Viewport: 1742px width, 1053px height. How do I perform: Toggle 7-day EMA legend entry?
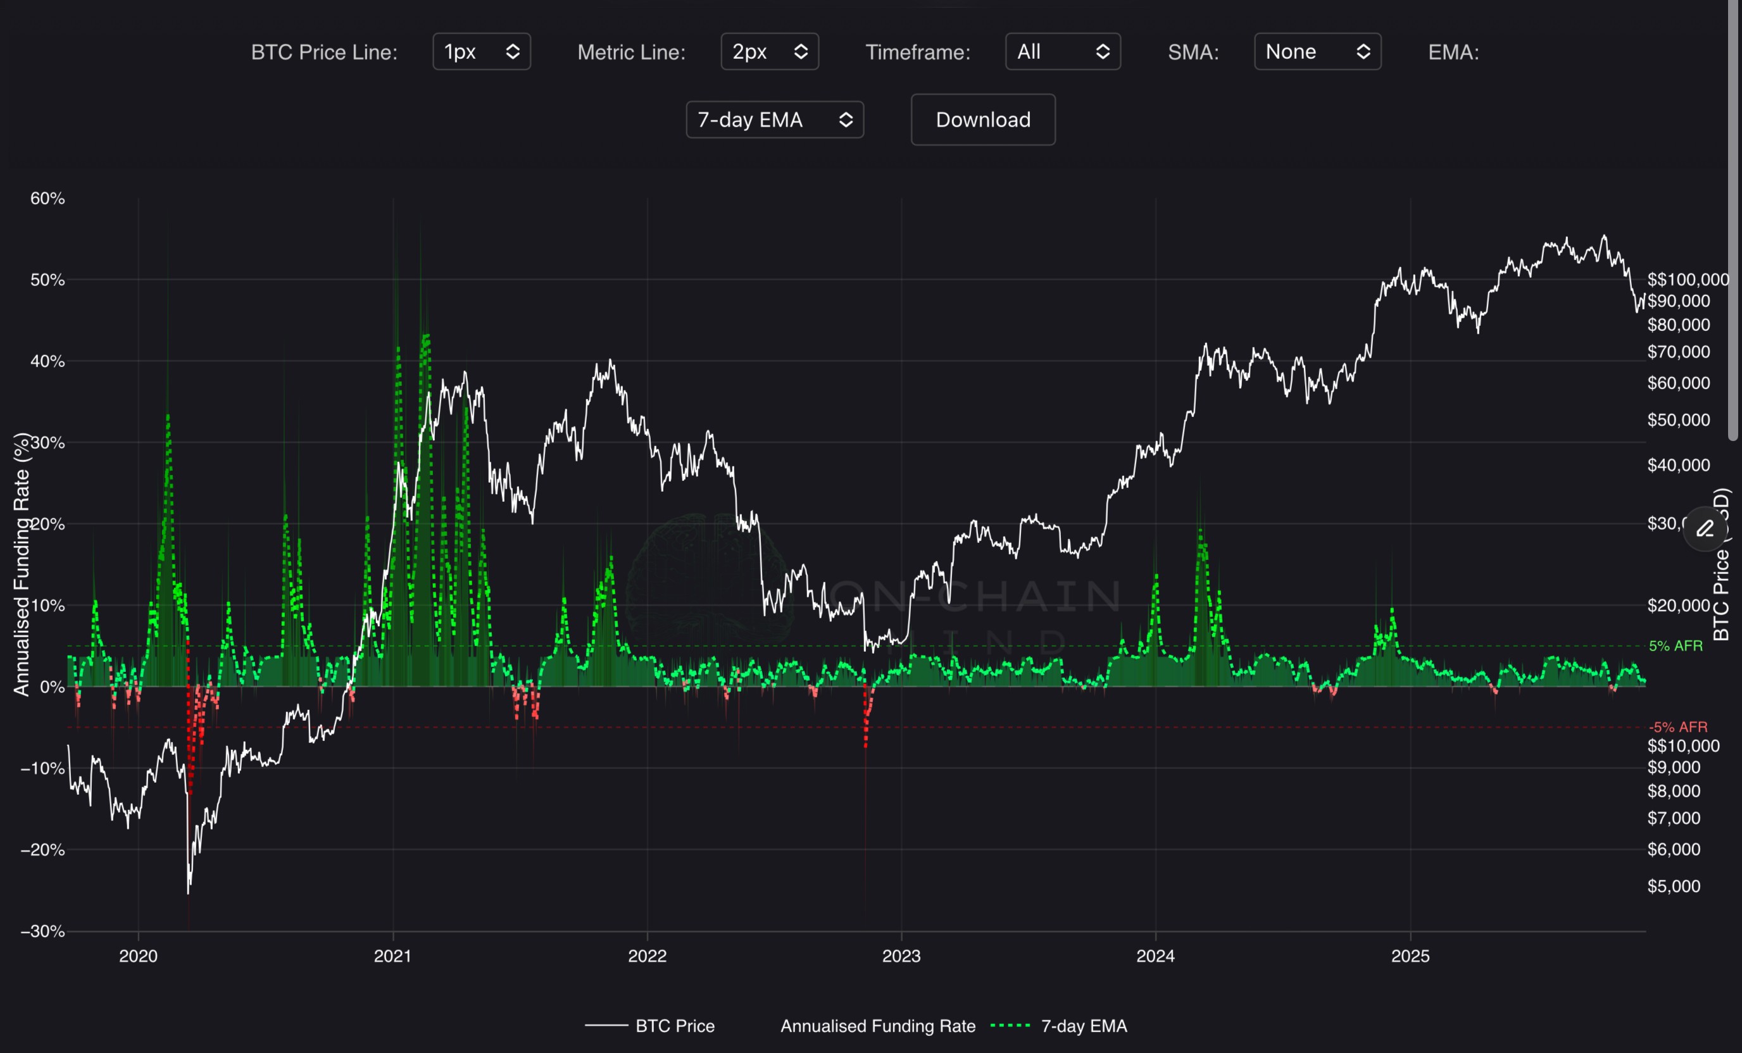point(1083,1025)
